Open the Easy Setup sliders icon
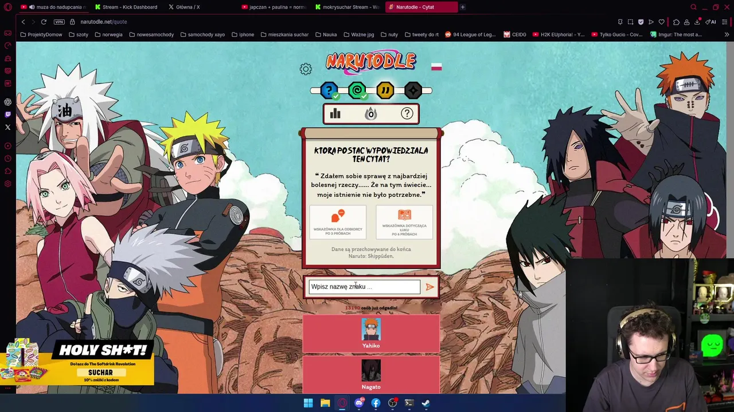 pyautogui.click(x=725, y=22)
